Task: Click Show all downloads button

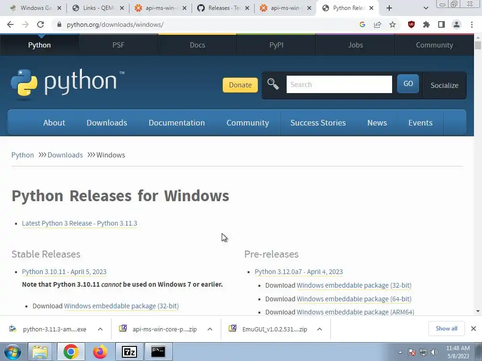Action: click(446, 329)
